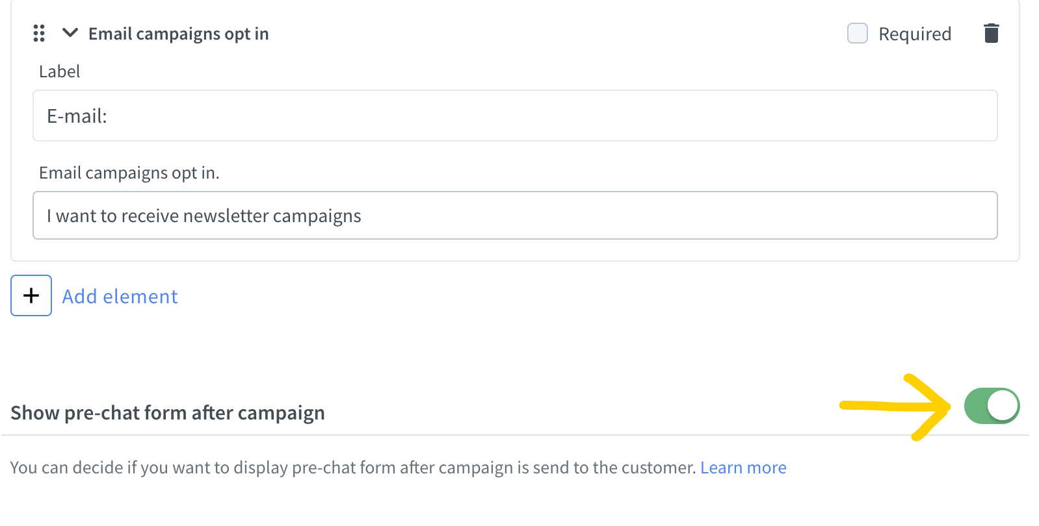
Task: Select the Email campaigns opt in header
Action: [179, 33]
